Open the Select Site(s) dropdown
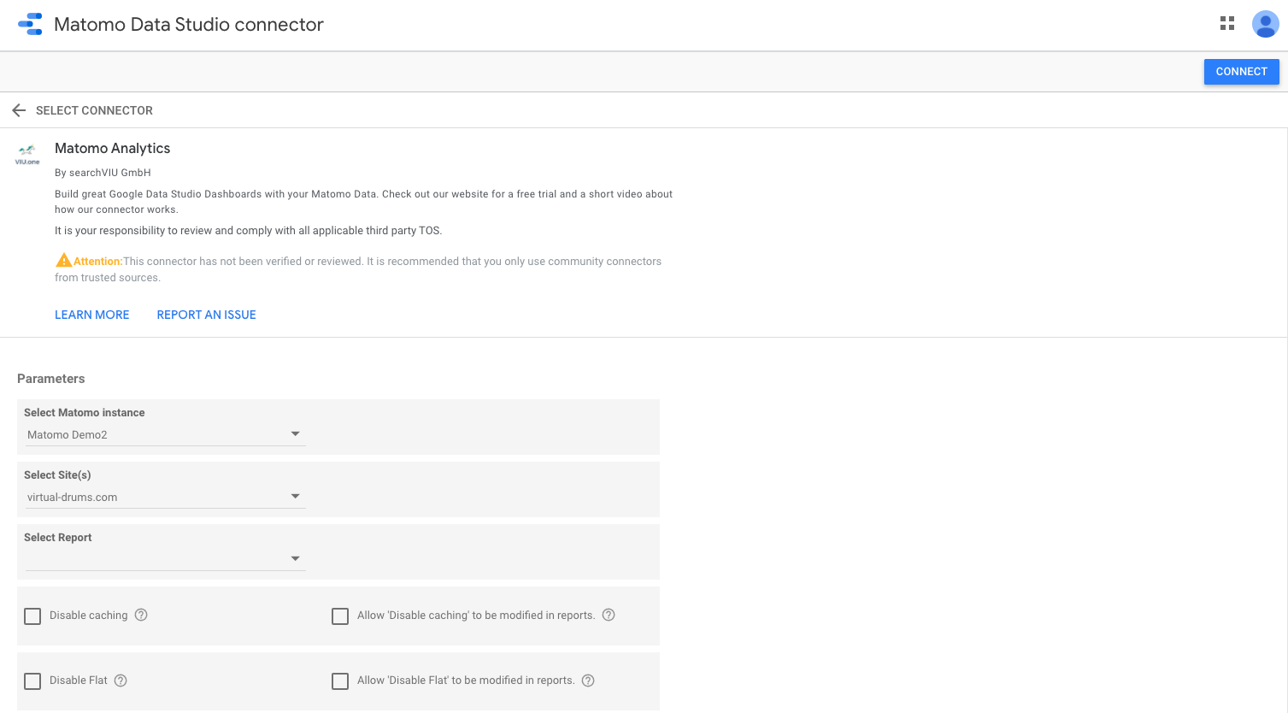 [165, 497]
